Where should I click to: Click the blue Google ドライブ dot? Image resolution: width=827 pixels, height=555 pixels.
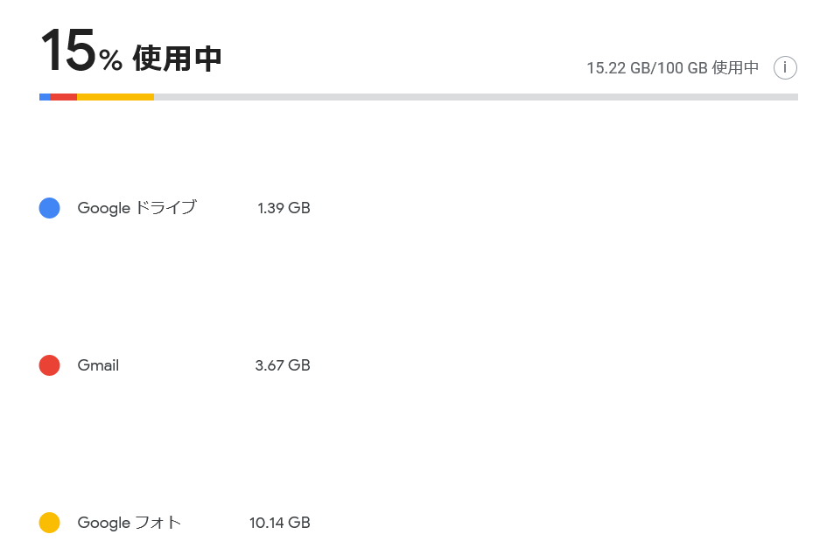pyautogui.click(x=50, y=208)
